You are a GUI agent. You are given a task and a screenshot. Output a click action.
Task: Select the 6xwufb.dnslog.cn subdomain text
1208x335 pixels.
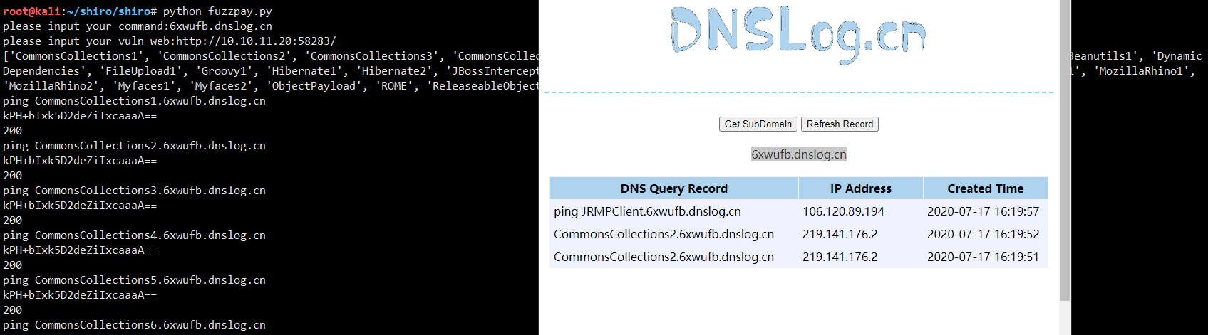pyautogui.click(x=799, y=154)
